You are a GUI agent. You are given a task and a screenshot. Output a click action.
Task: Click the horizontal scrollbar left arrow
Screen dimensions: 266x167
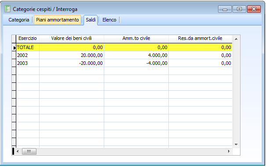tap(18, 151)
